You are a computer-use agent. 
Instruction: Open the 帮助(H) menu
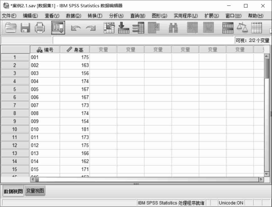pos(256,16)
